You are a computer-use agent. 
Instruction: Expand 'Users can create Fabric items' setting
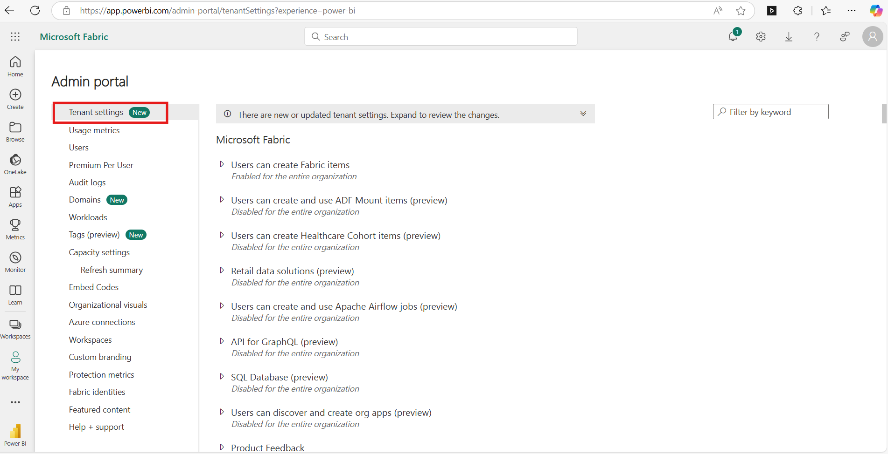coord(222,164)
